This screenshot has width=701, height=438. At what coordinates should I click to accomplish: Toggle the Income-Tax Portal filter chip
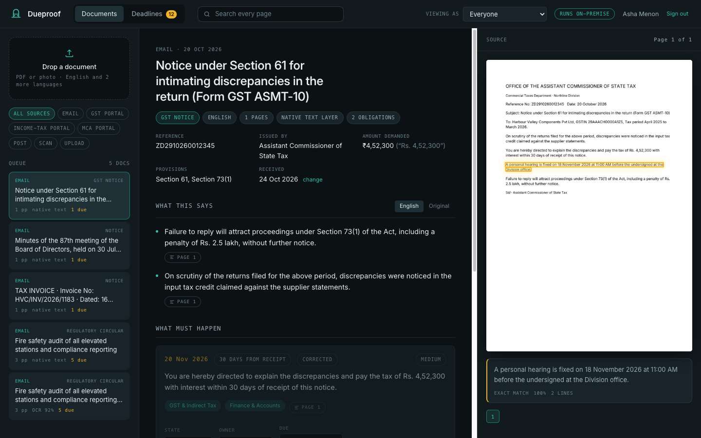click(42, 128)
